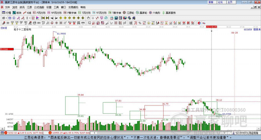The height and width of the screenshot is (140, 261).
Task: Open the 江恩 menu
Action: pos(29,7)
